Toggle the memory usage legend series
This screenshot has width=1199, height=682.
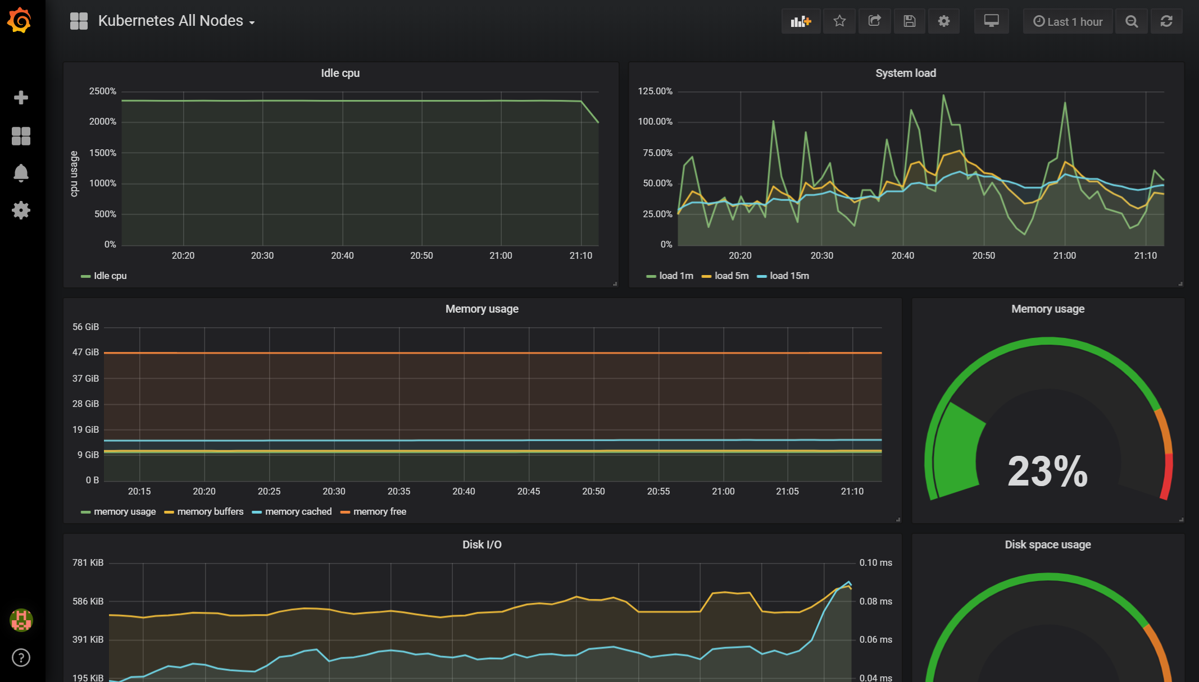(x=125, y=511)
